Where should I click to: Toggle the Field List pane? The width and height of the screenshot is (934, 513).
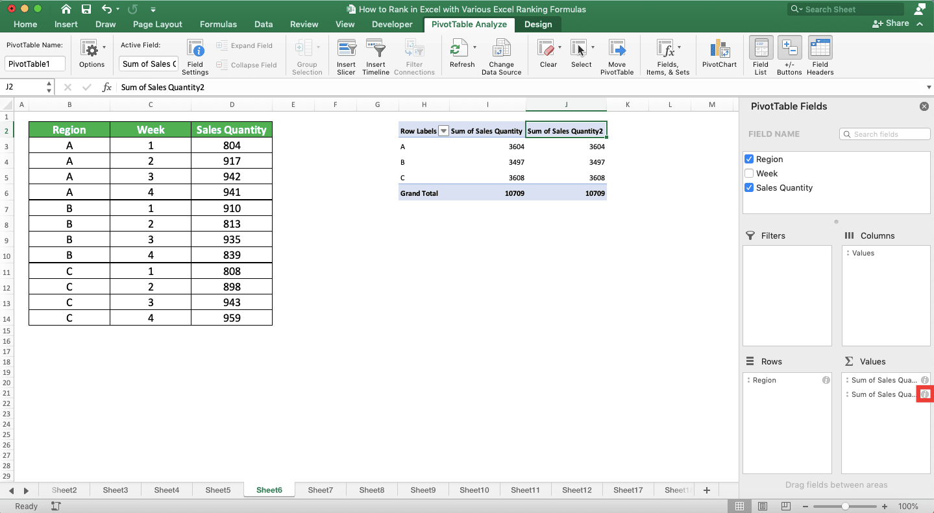point(761,57)
